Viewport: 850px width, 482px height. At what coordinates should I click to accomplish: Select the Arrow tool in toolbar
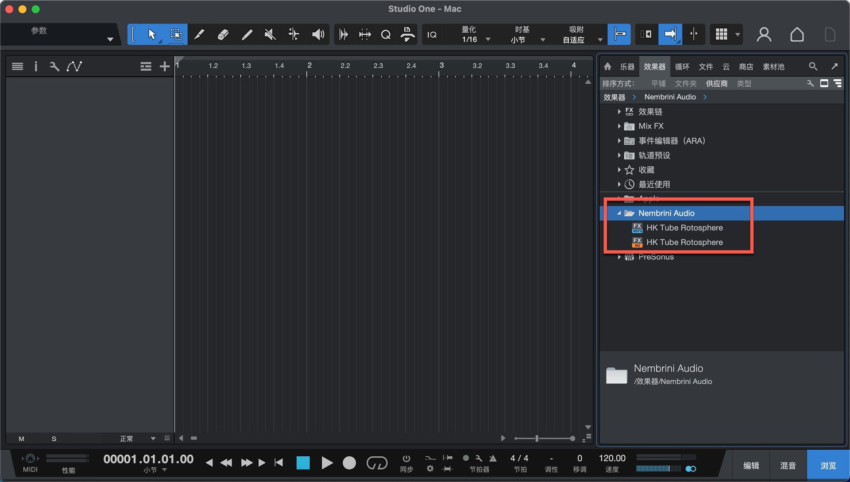pyautogui.click(x=152, y=35)
